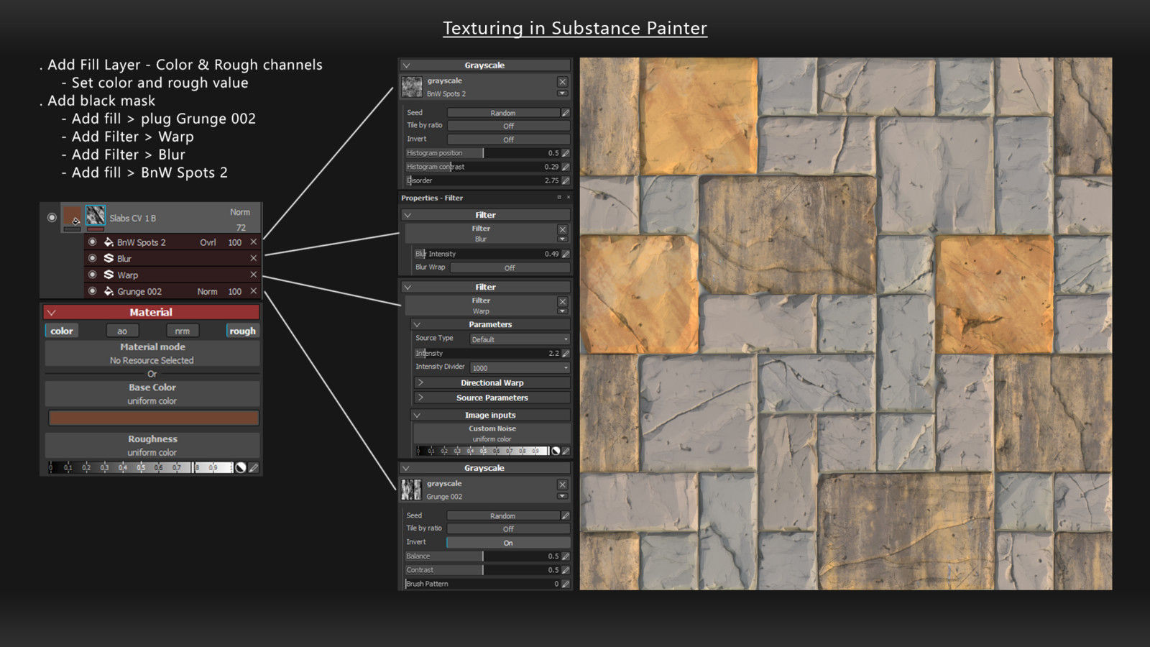Remove the Blur filter resource with X

point(562,229)
